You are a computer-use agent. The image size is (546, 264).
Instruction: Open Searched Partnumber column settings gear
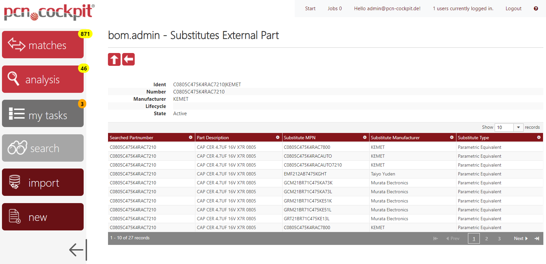point(190,137)
